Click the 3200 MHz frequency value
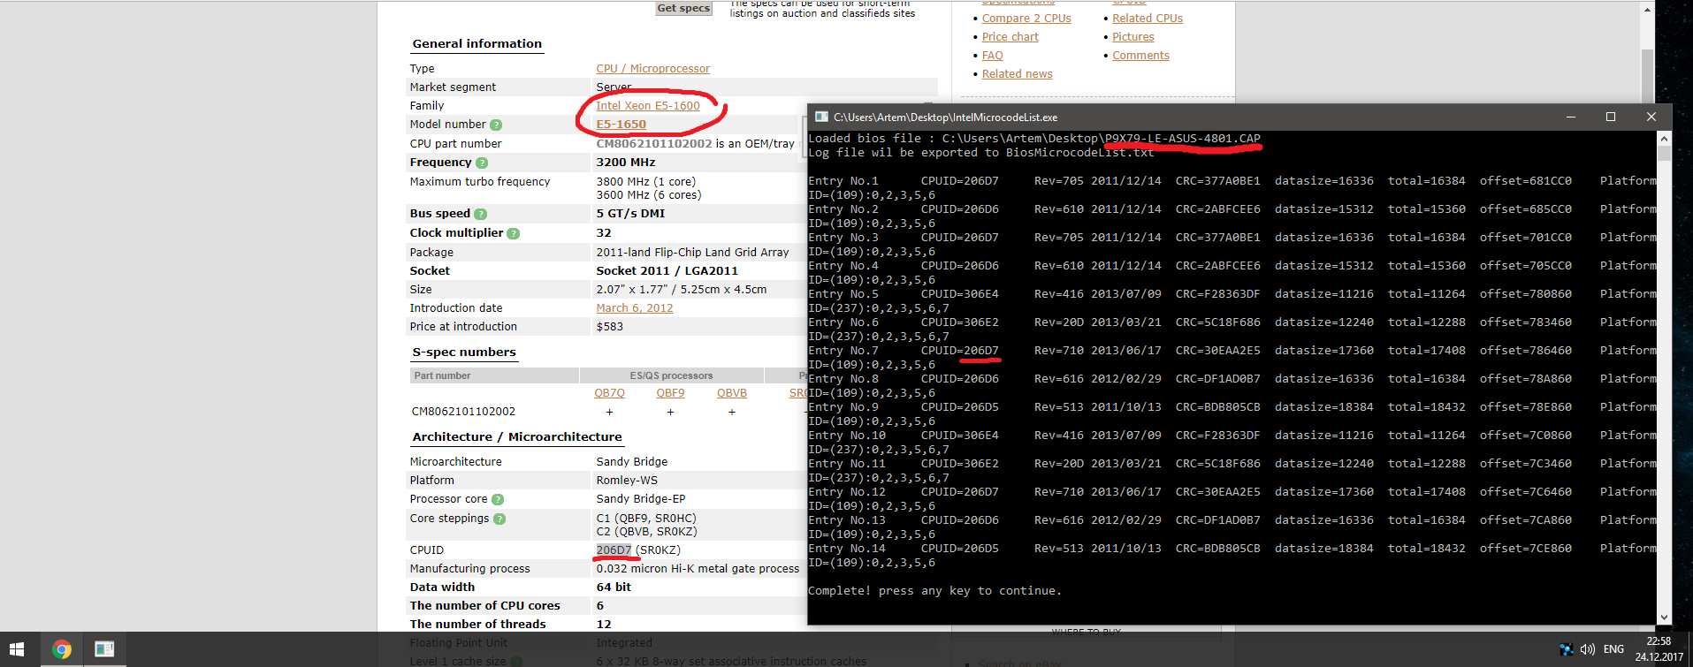Viewport: 1693px width, 667px height. (x=626, y=163)
